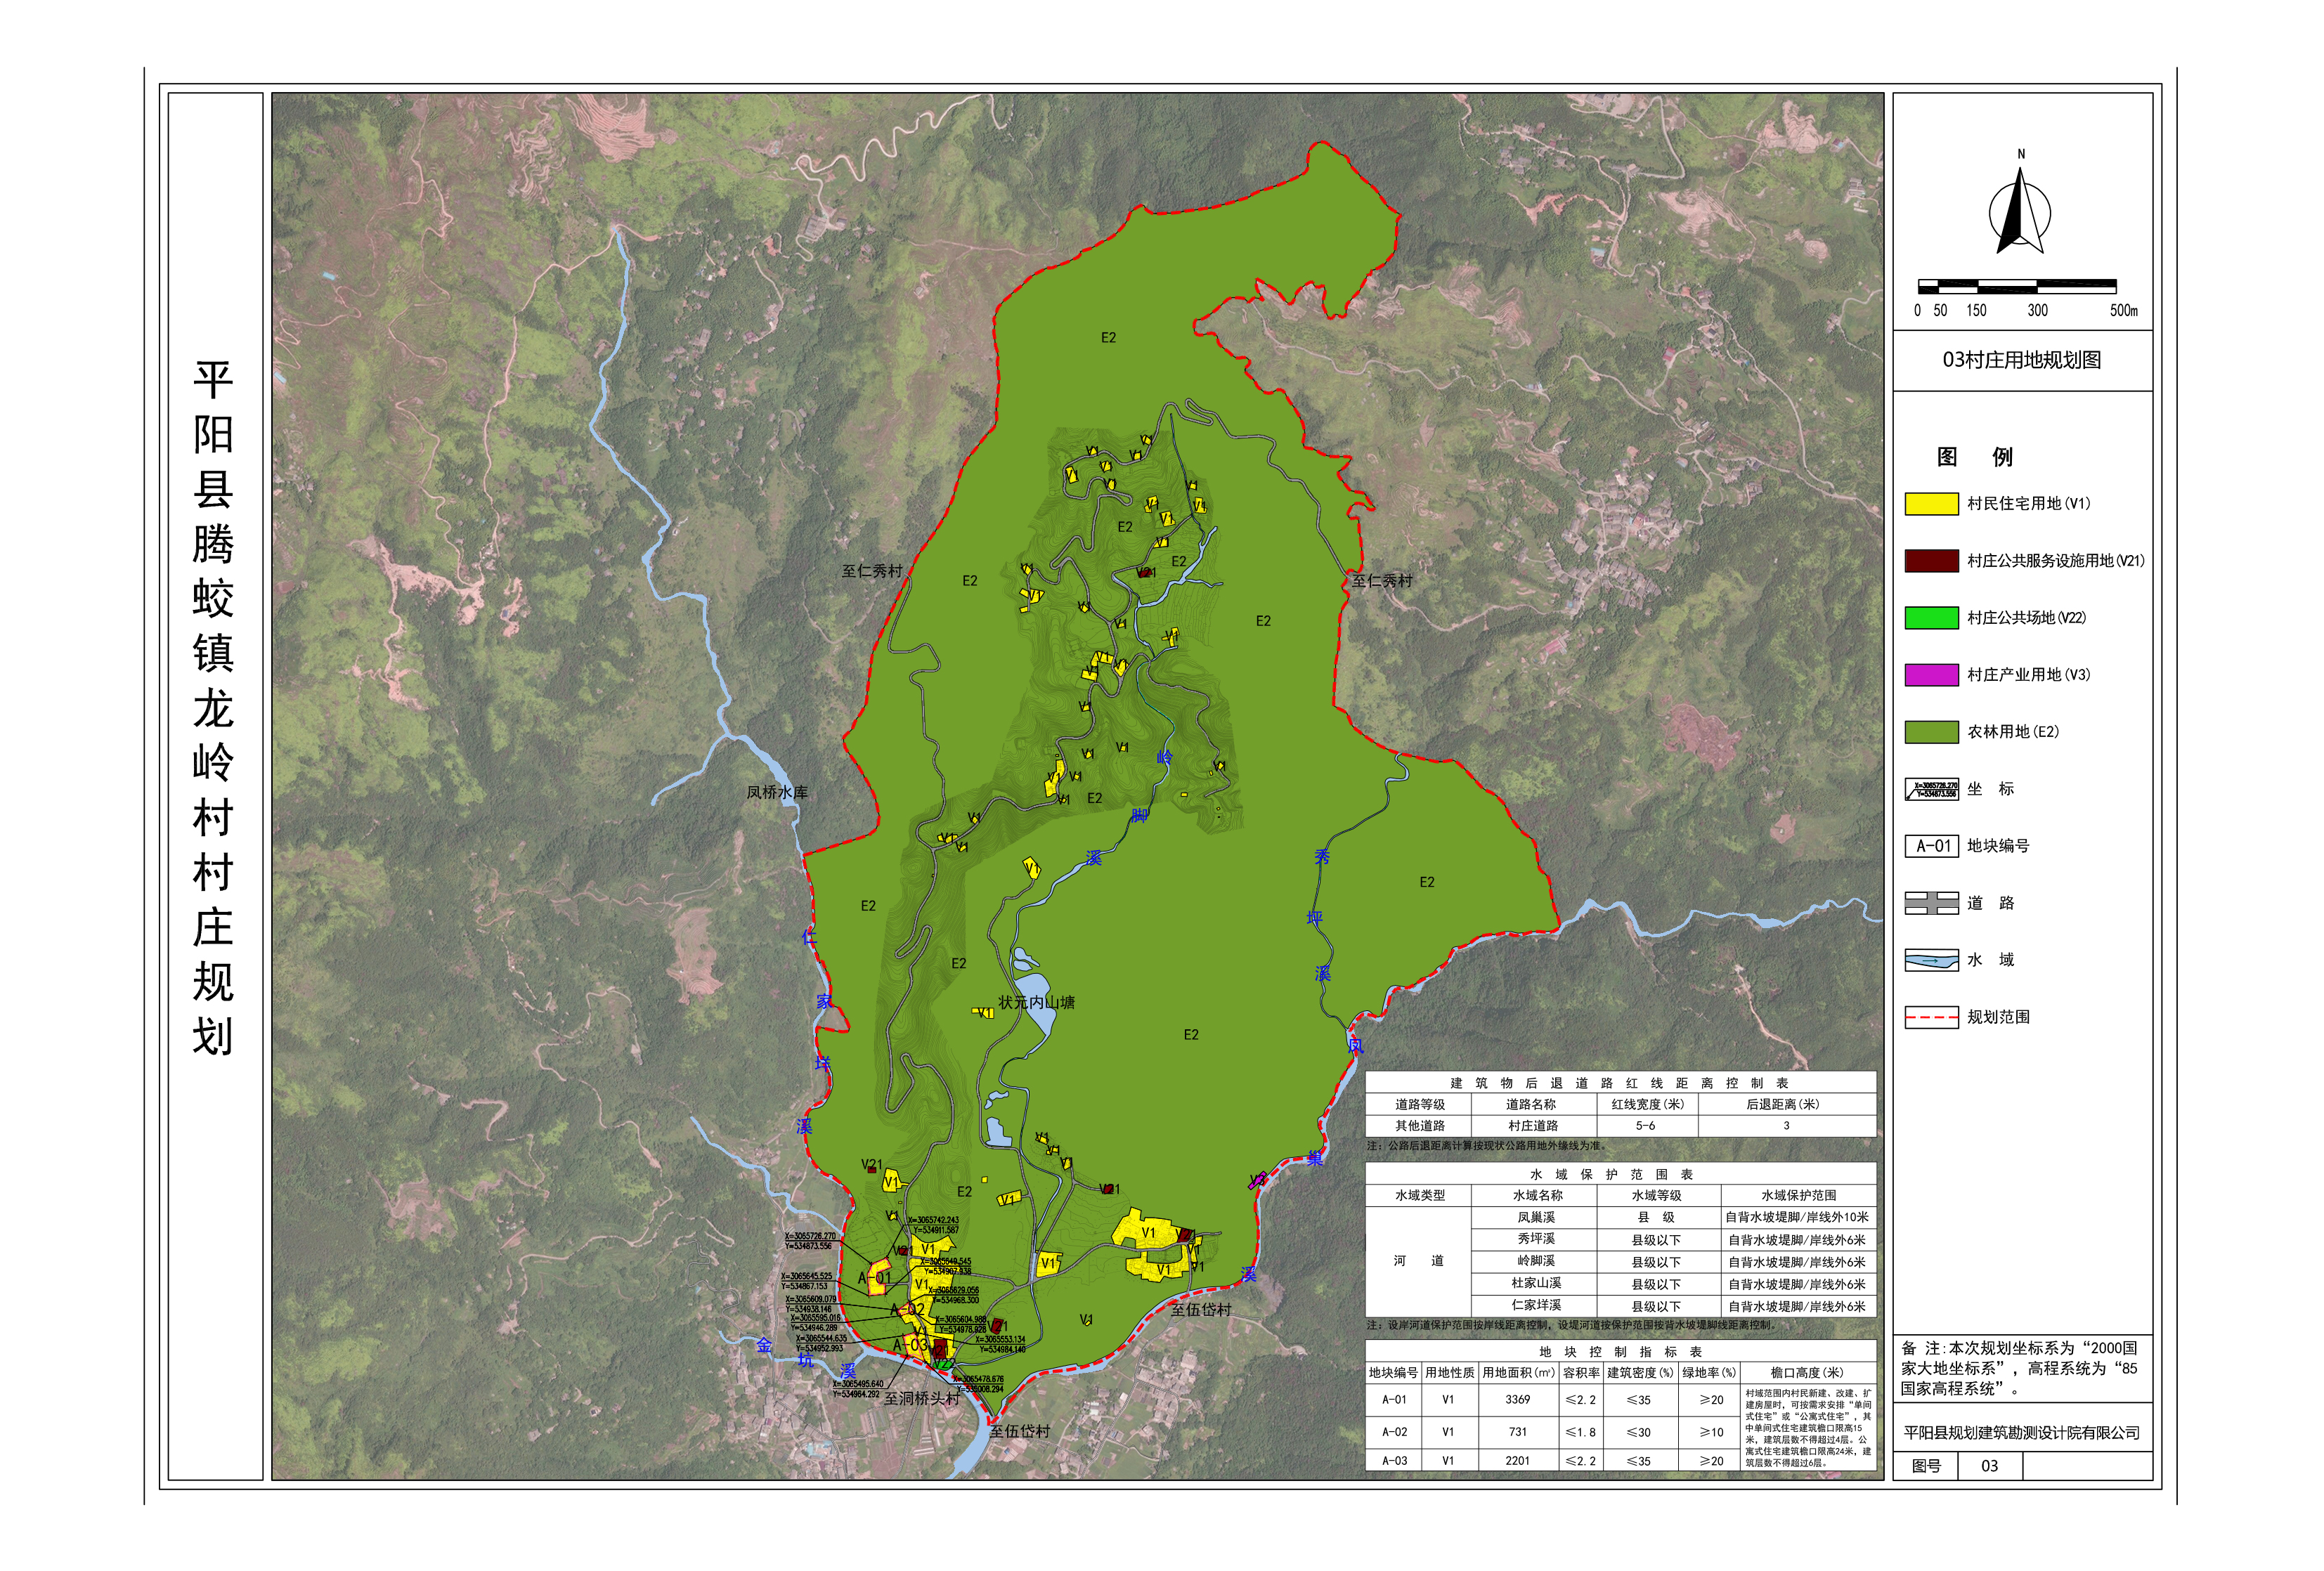The width and height of the screenshot is (2324, 1571).
Task: Click the 图例 legend heading
Action: pos(1974,457)
